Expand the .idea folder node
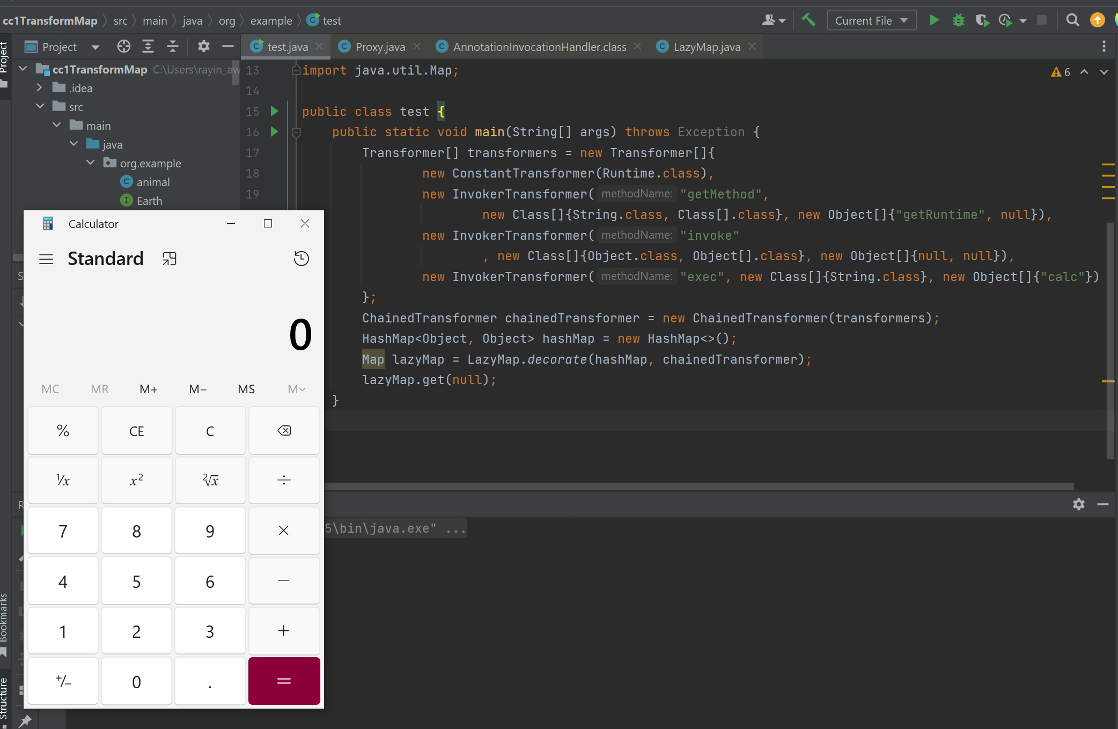Screen dimensions: 1118x729 click(x=39, y=87)
